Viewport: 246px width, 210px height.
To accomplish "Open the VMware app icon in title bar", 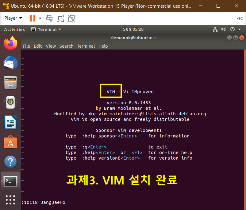I will point(6,6).
